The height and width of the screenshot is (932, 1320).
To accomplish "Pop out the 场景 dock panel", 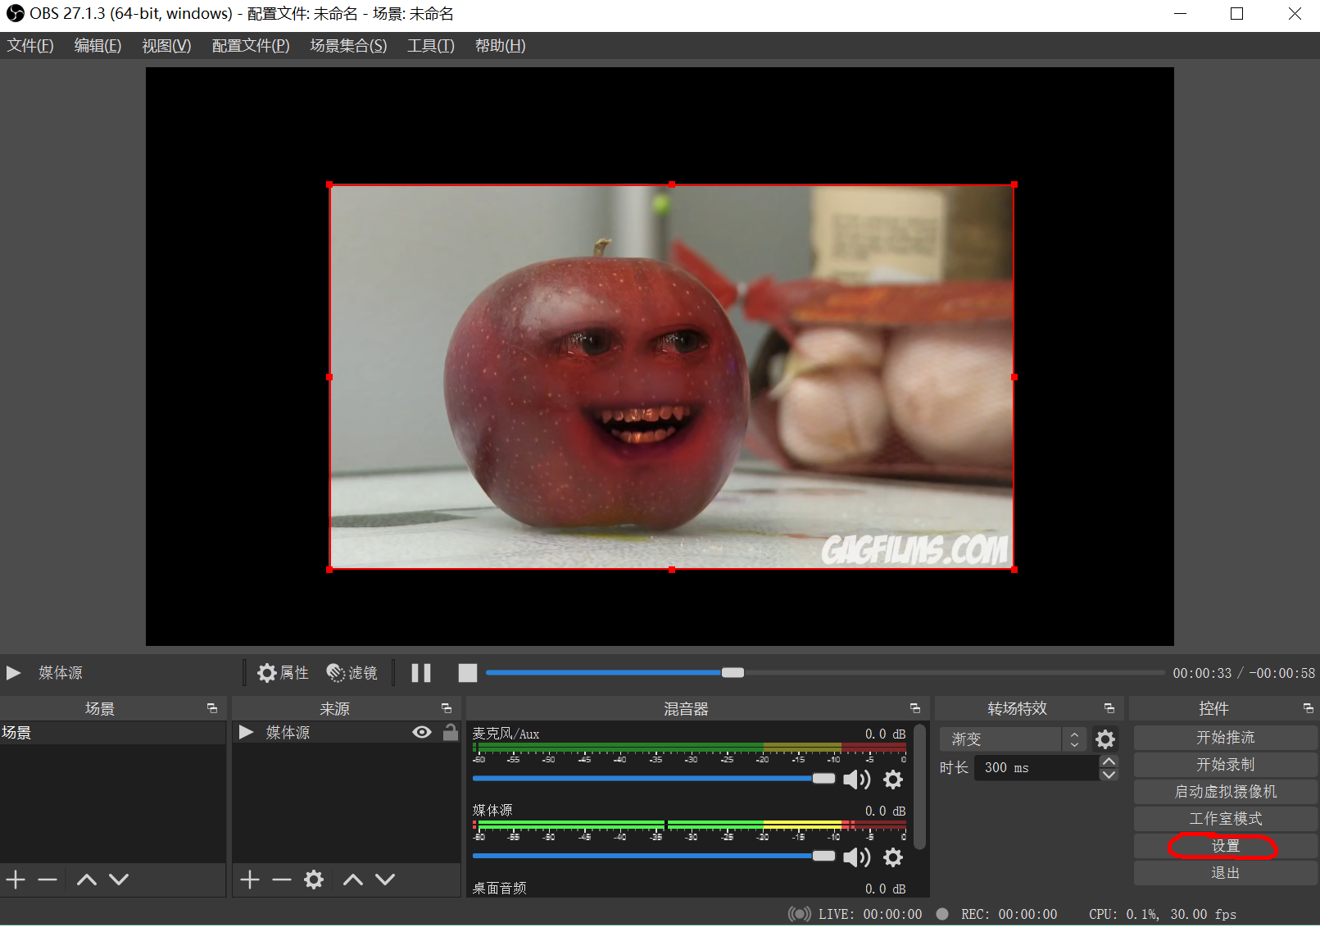I will [212, 708].
